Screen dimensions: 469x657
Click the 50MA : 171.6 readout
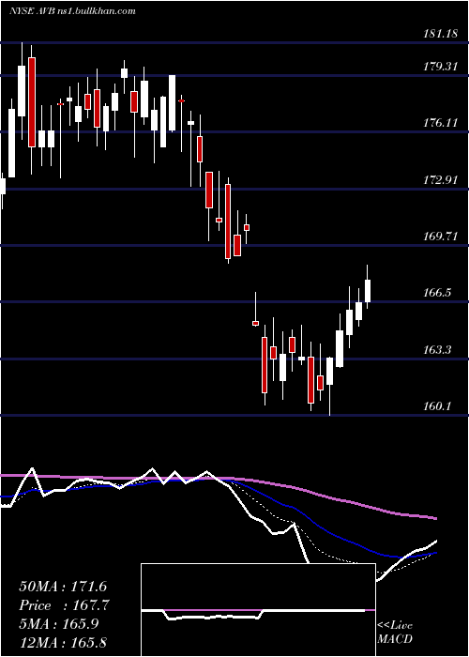(63, 587)
